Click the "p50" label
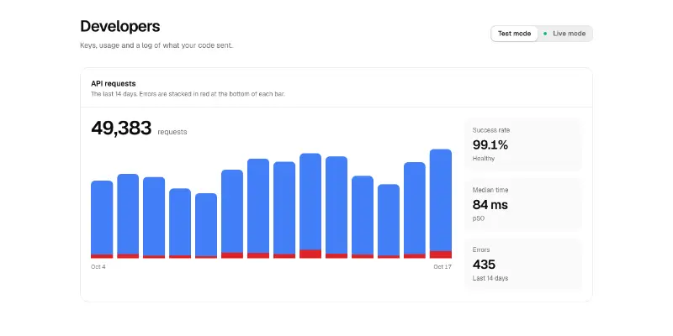Image resolution: width=673 pixels, height=336 pixels. point(479,218)
